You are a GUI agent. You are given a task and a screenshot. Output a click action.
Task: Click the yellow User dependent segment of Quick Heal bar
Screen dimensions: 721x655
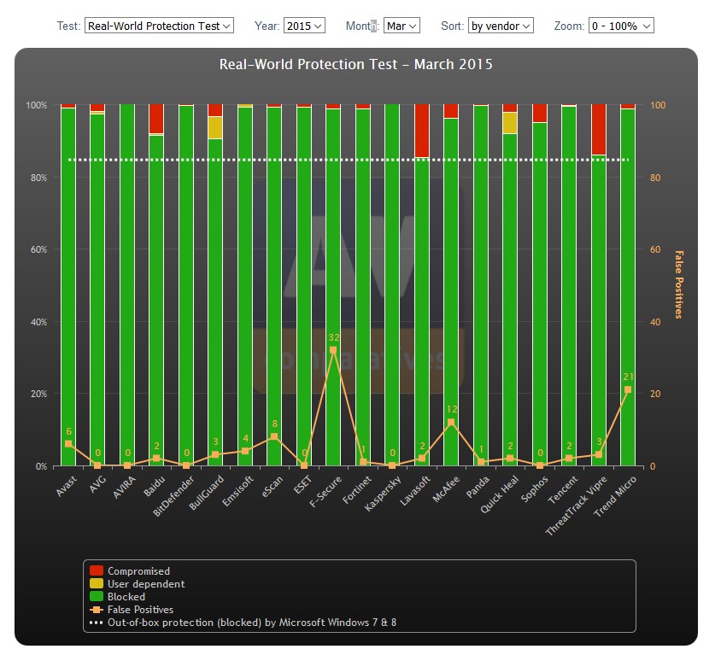point(510,123)
